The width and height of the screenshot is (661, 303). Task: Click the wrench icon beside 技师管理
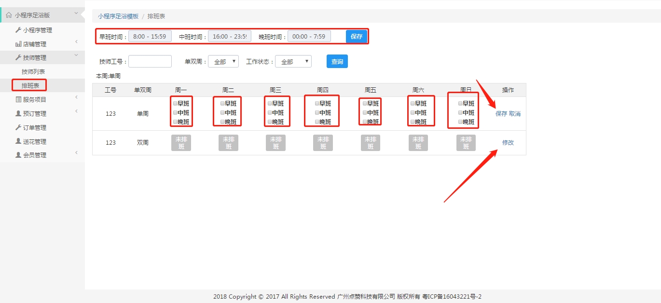(18, 58)
